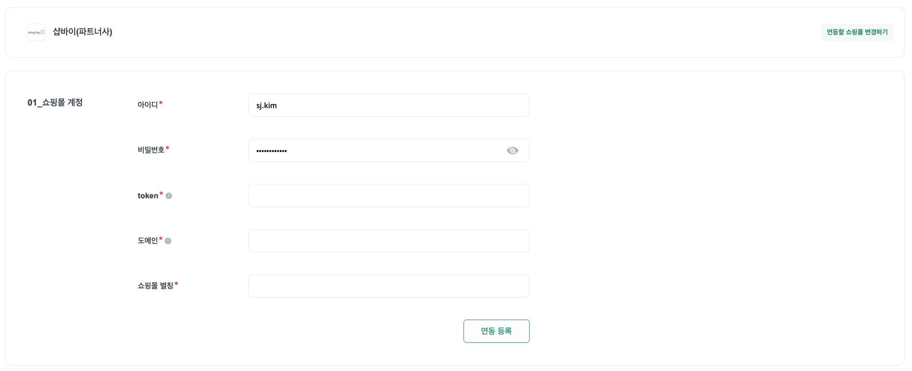This screenshot has width=912, height=371.
Task: Click into the 비밀번호 password field
Action: [x=379, y=151]
